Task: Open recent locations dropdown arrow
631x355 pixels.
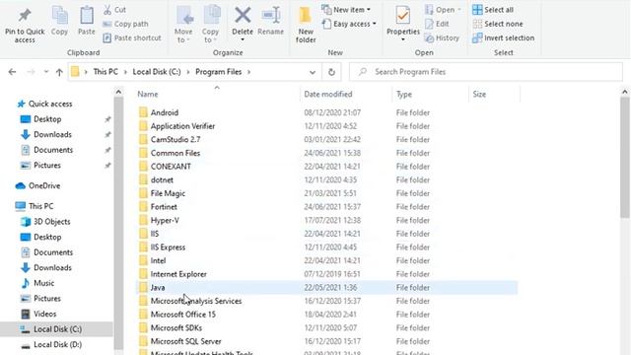Action: coord(46,72)
